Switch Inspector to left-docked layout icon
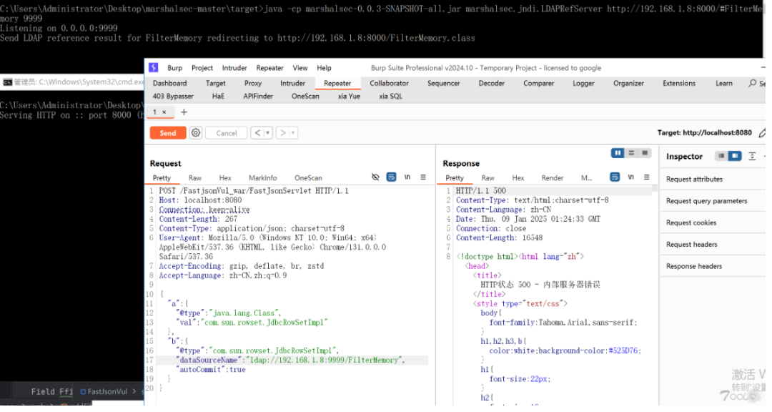Image resolution: width=772 pixels, height=412 pixels. 721,156
